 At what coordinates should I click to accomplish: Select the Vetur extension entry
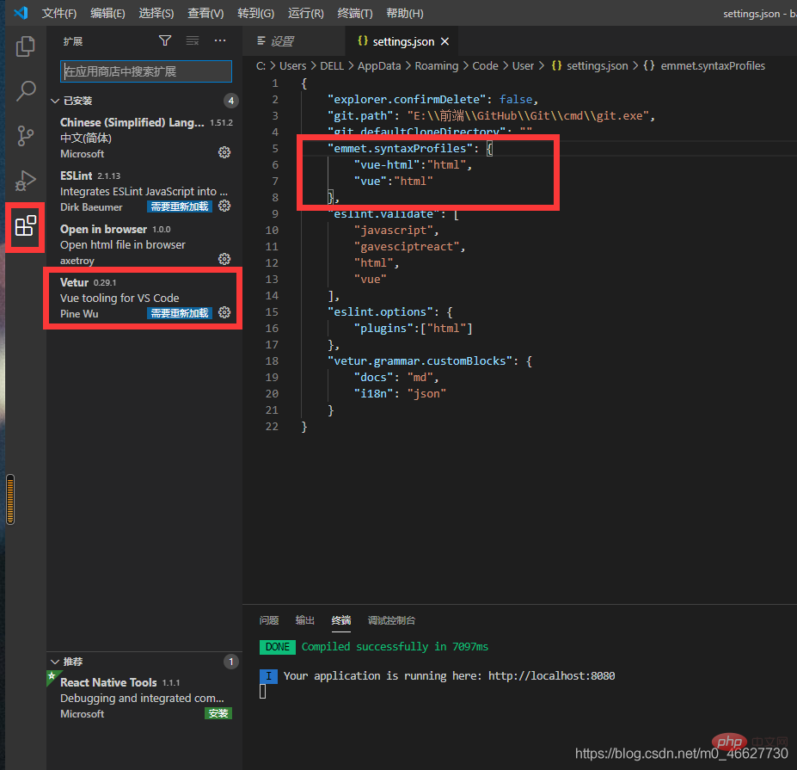pyautogui.click(x=144, y=298)
